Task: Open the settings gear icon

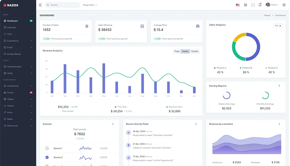Action: (284, 5)
